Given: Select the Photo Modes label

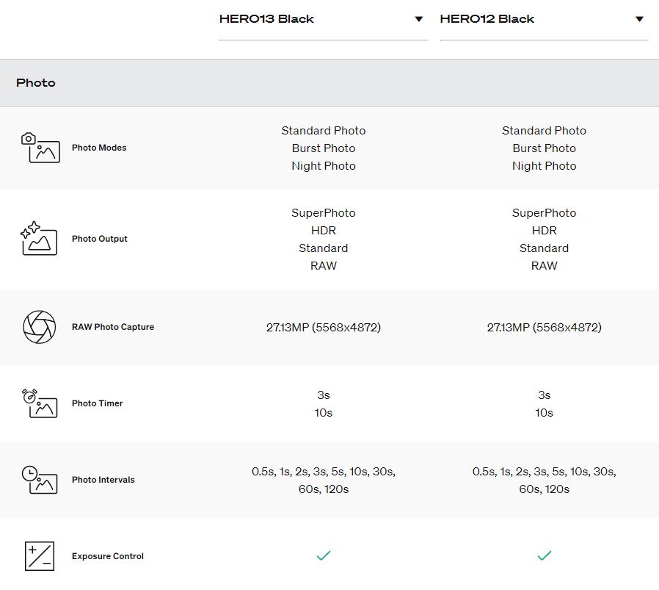Looking at the screenshot, I should click(x=99, y=148).
